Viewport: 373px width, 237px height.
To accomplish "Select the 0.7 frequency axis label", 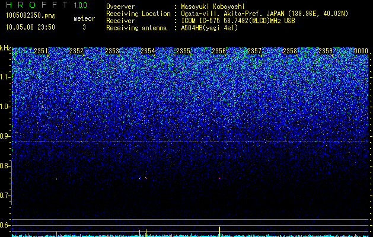I will [5, 196].
